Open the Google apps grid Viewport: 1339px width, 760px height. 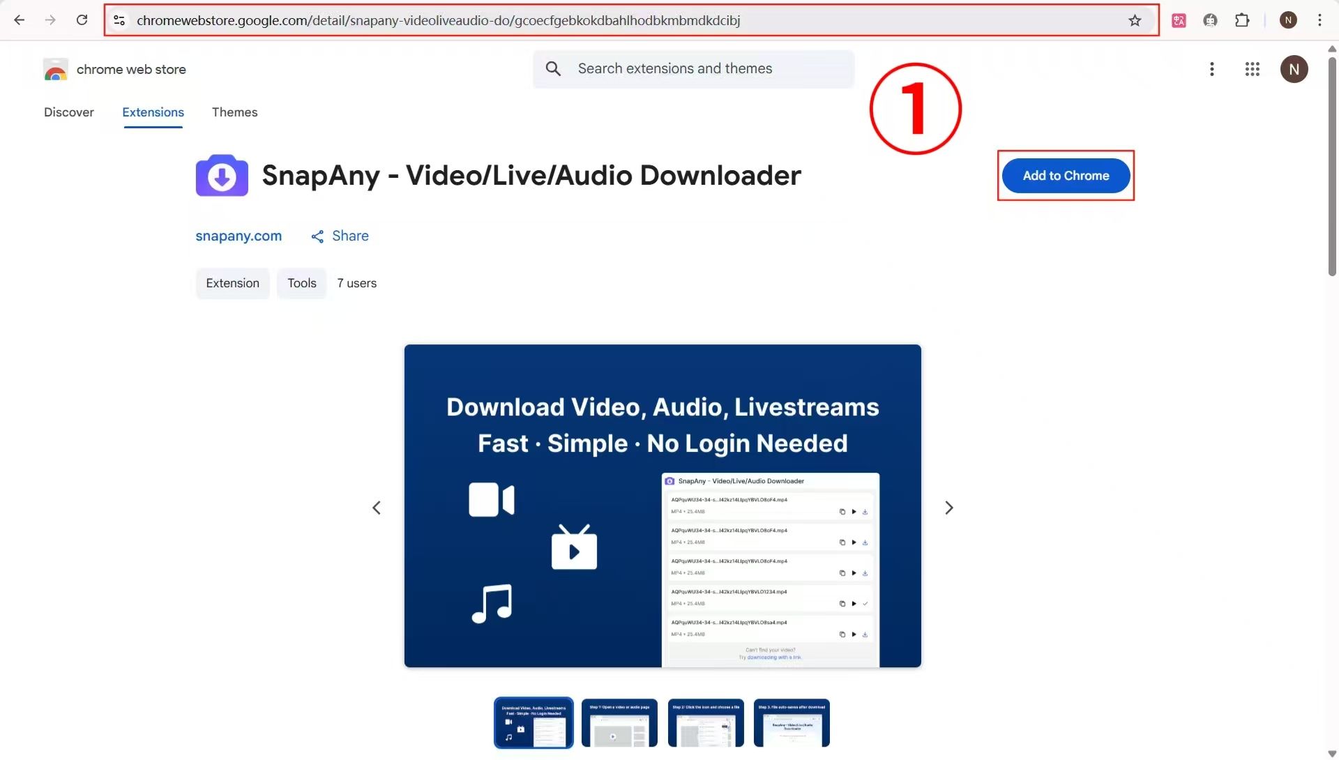(1253, 69)
